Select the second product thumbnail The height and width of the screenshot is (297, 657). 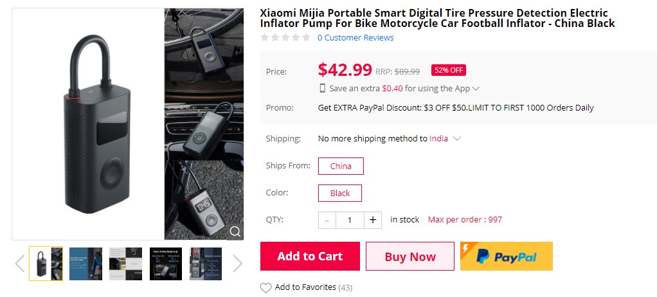pos(85,264)
